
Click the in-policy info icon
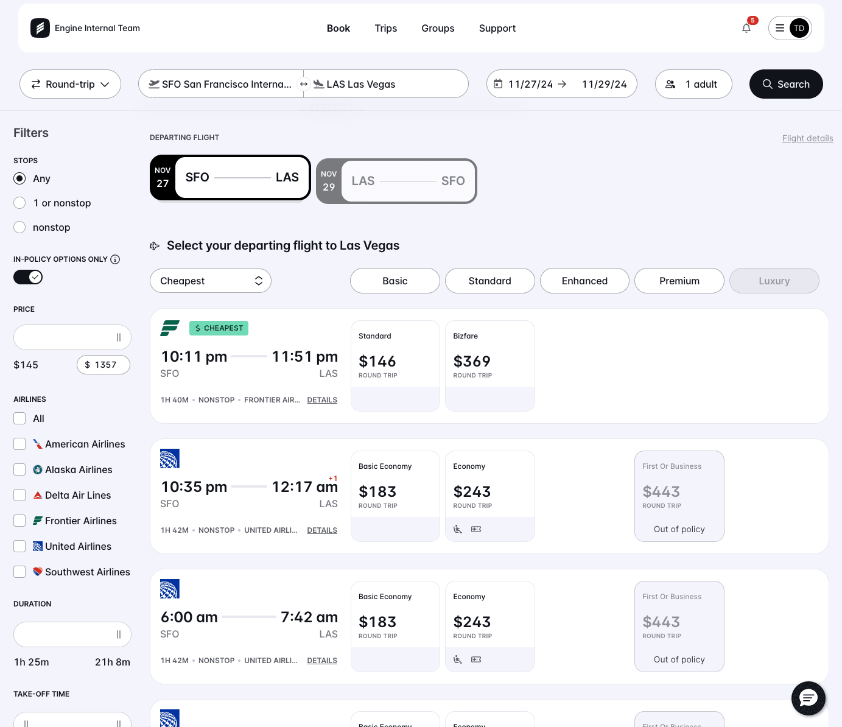pyautogui.click(x=115, y=259)
